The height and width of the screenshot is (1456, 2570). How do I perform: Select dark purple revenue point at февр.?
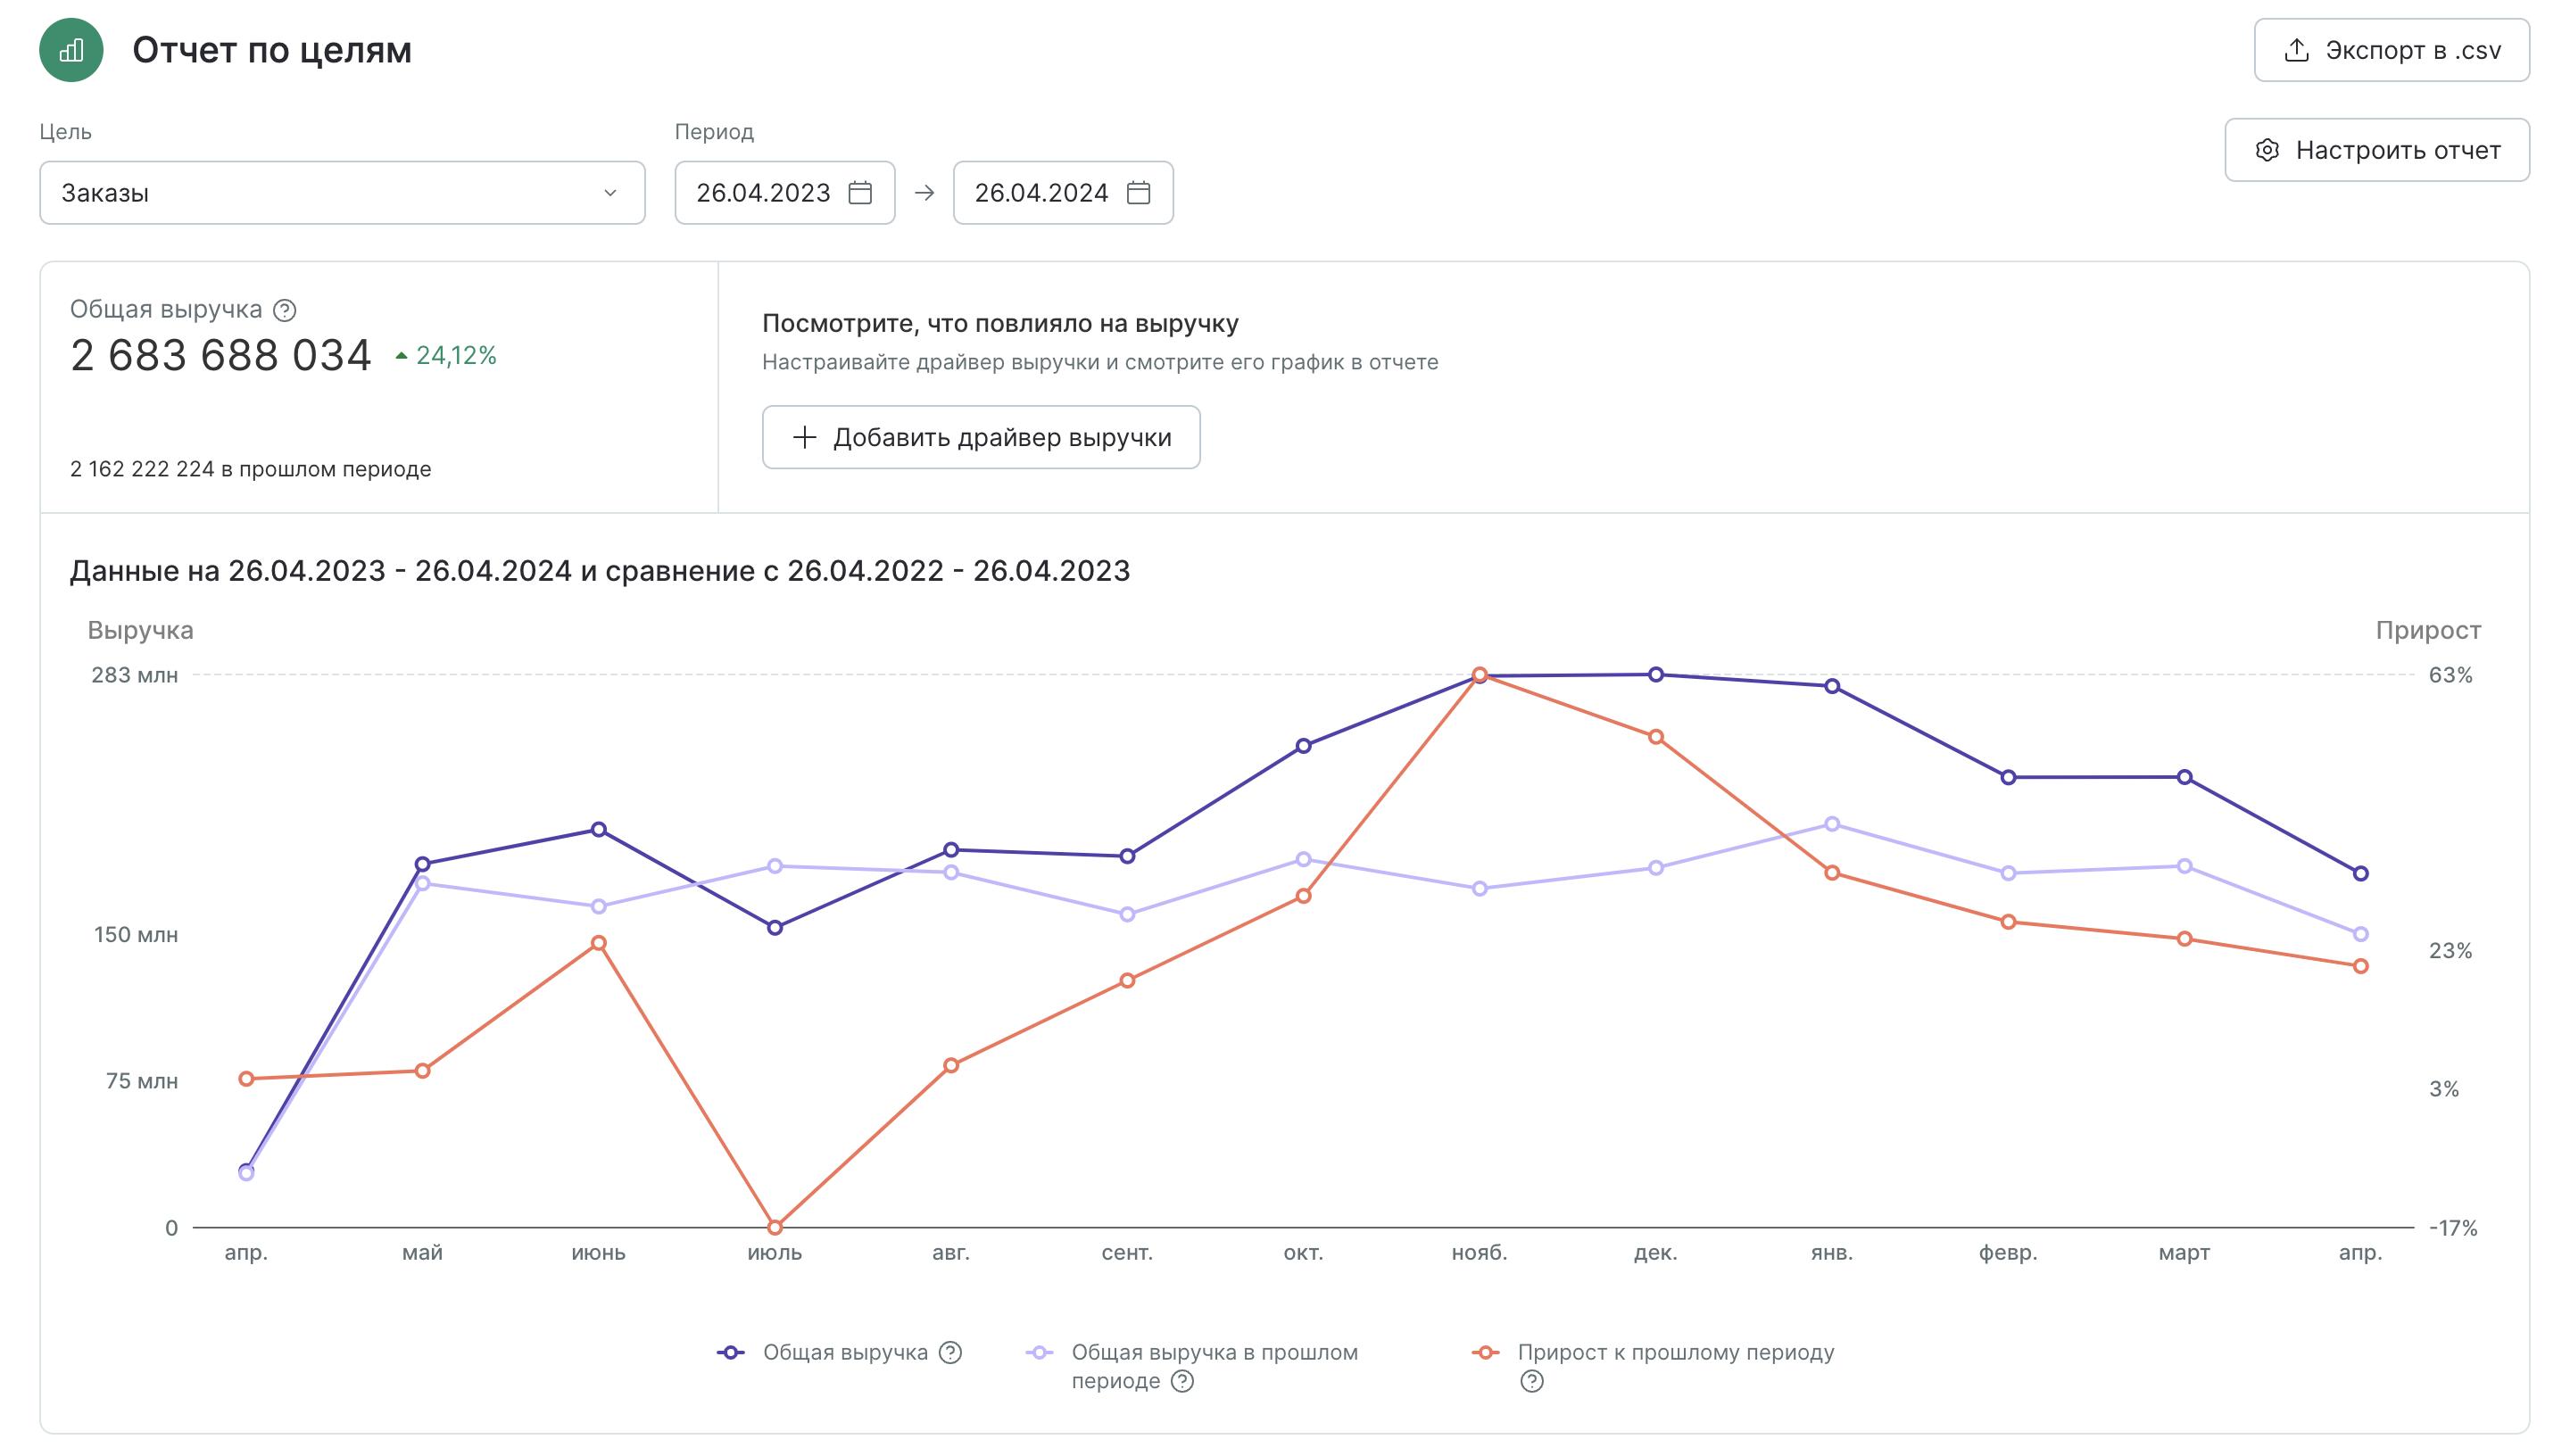[x=2008, y=777]
